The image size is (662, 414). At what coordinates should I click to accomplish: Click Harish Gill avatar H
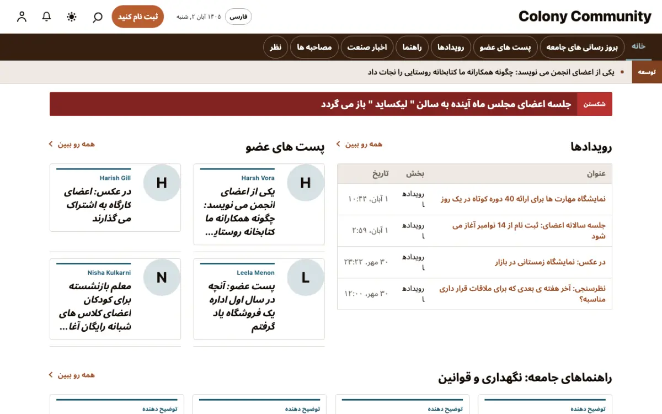pyautogui.click(x=162, y=183)
